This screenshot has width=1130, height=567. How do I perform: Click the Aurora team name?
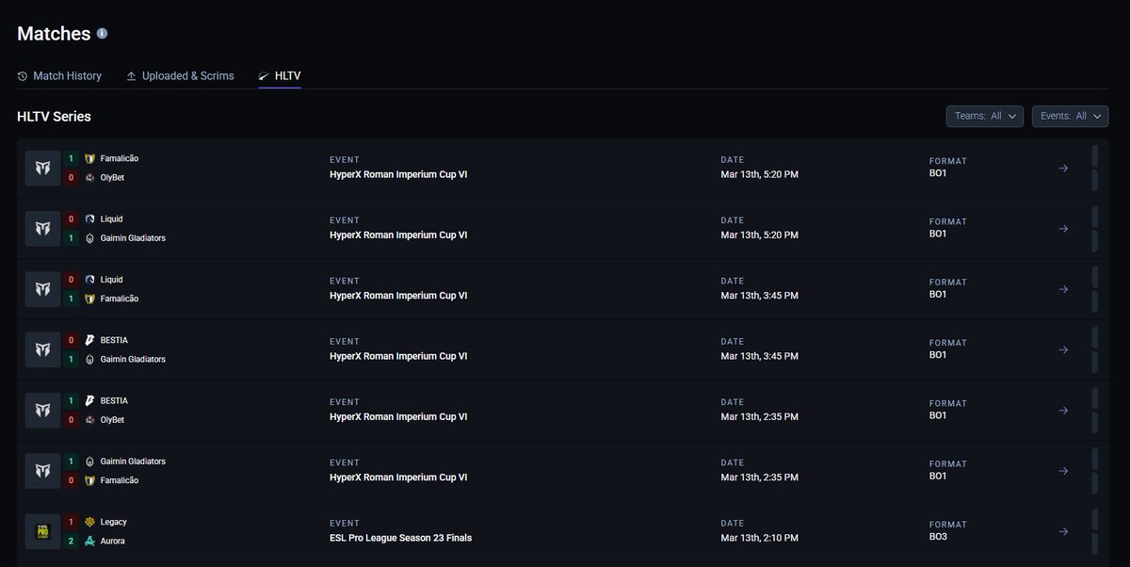pos(112,541)
